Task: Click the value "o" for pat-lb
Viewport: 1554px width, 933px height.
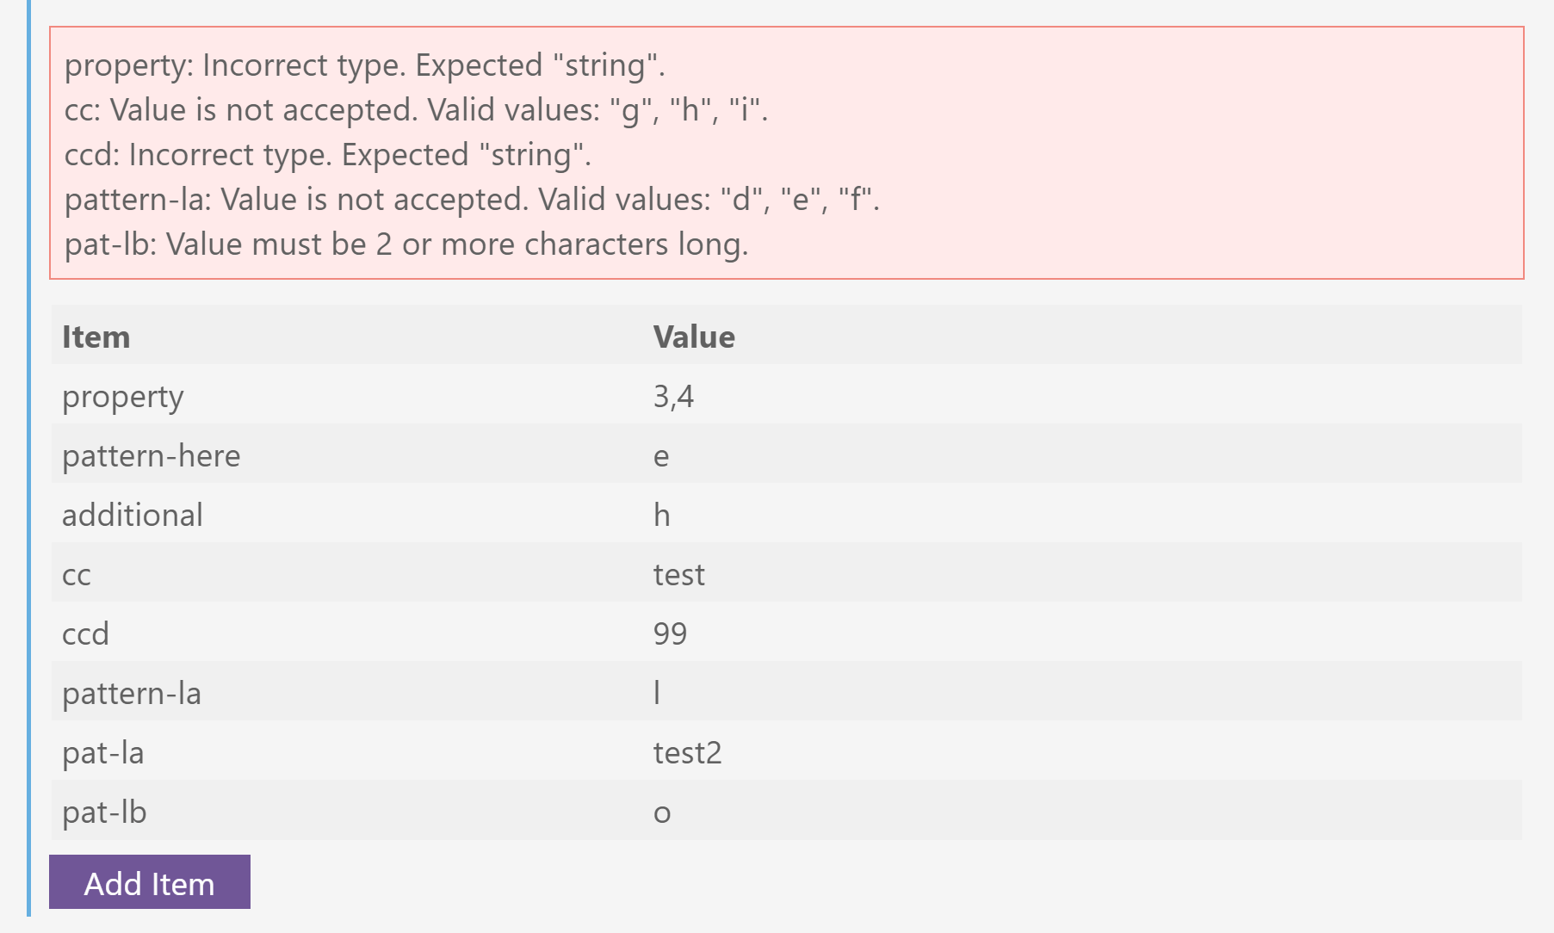Action: 661,812
